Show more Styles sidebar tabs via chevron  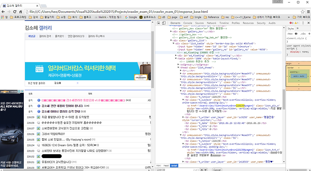[297, 29]
